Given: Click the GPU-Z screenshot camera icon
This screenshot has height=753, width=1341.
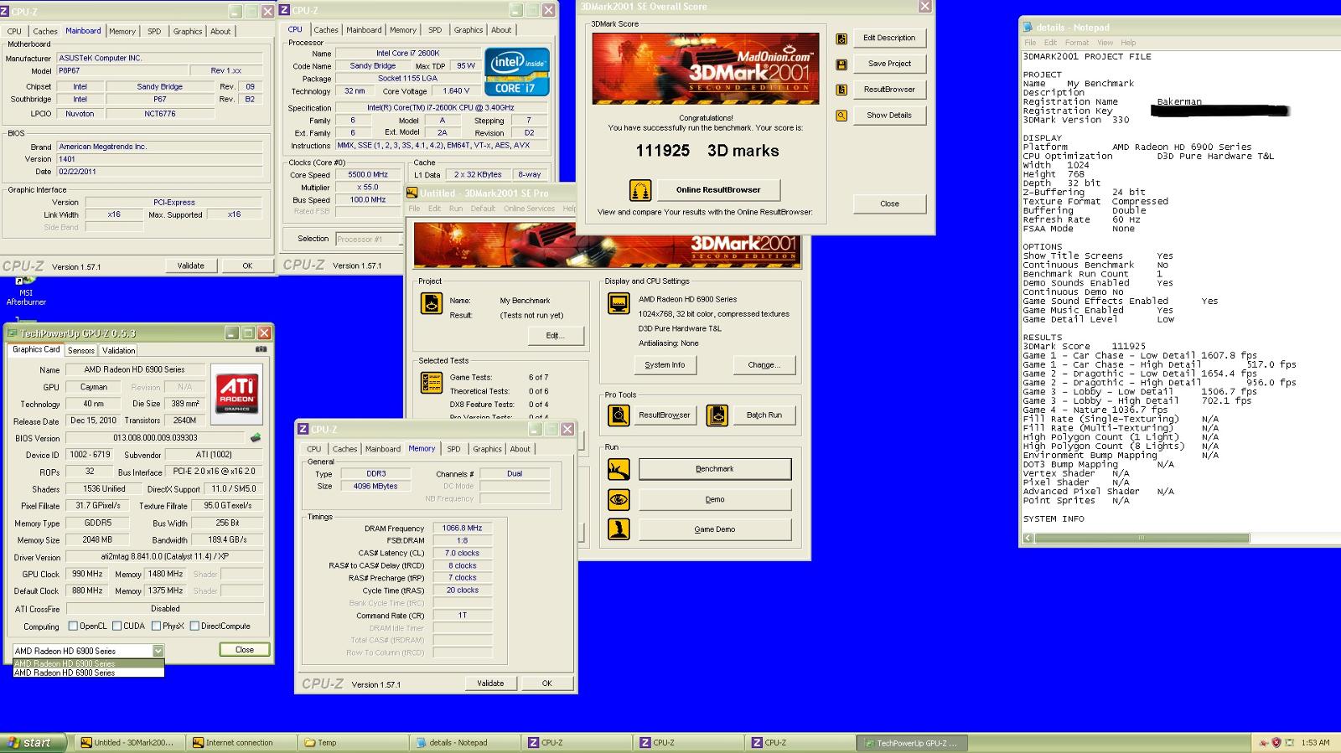Looking at the screenshot, I should 261,349.
